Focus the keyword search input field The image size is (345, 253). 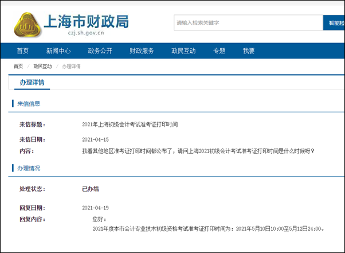click(248, 23)
